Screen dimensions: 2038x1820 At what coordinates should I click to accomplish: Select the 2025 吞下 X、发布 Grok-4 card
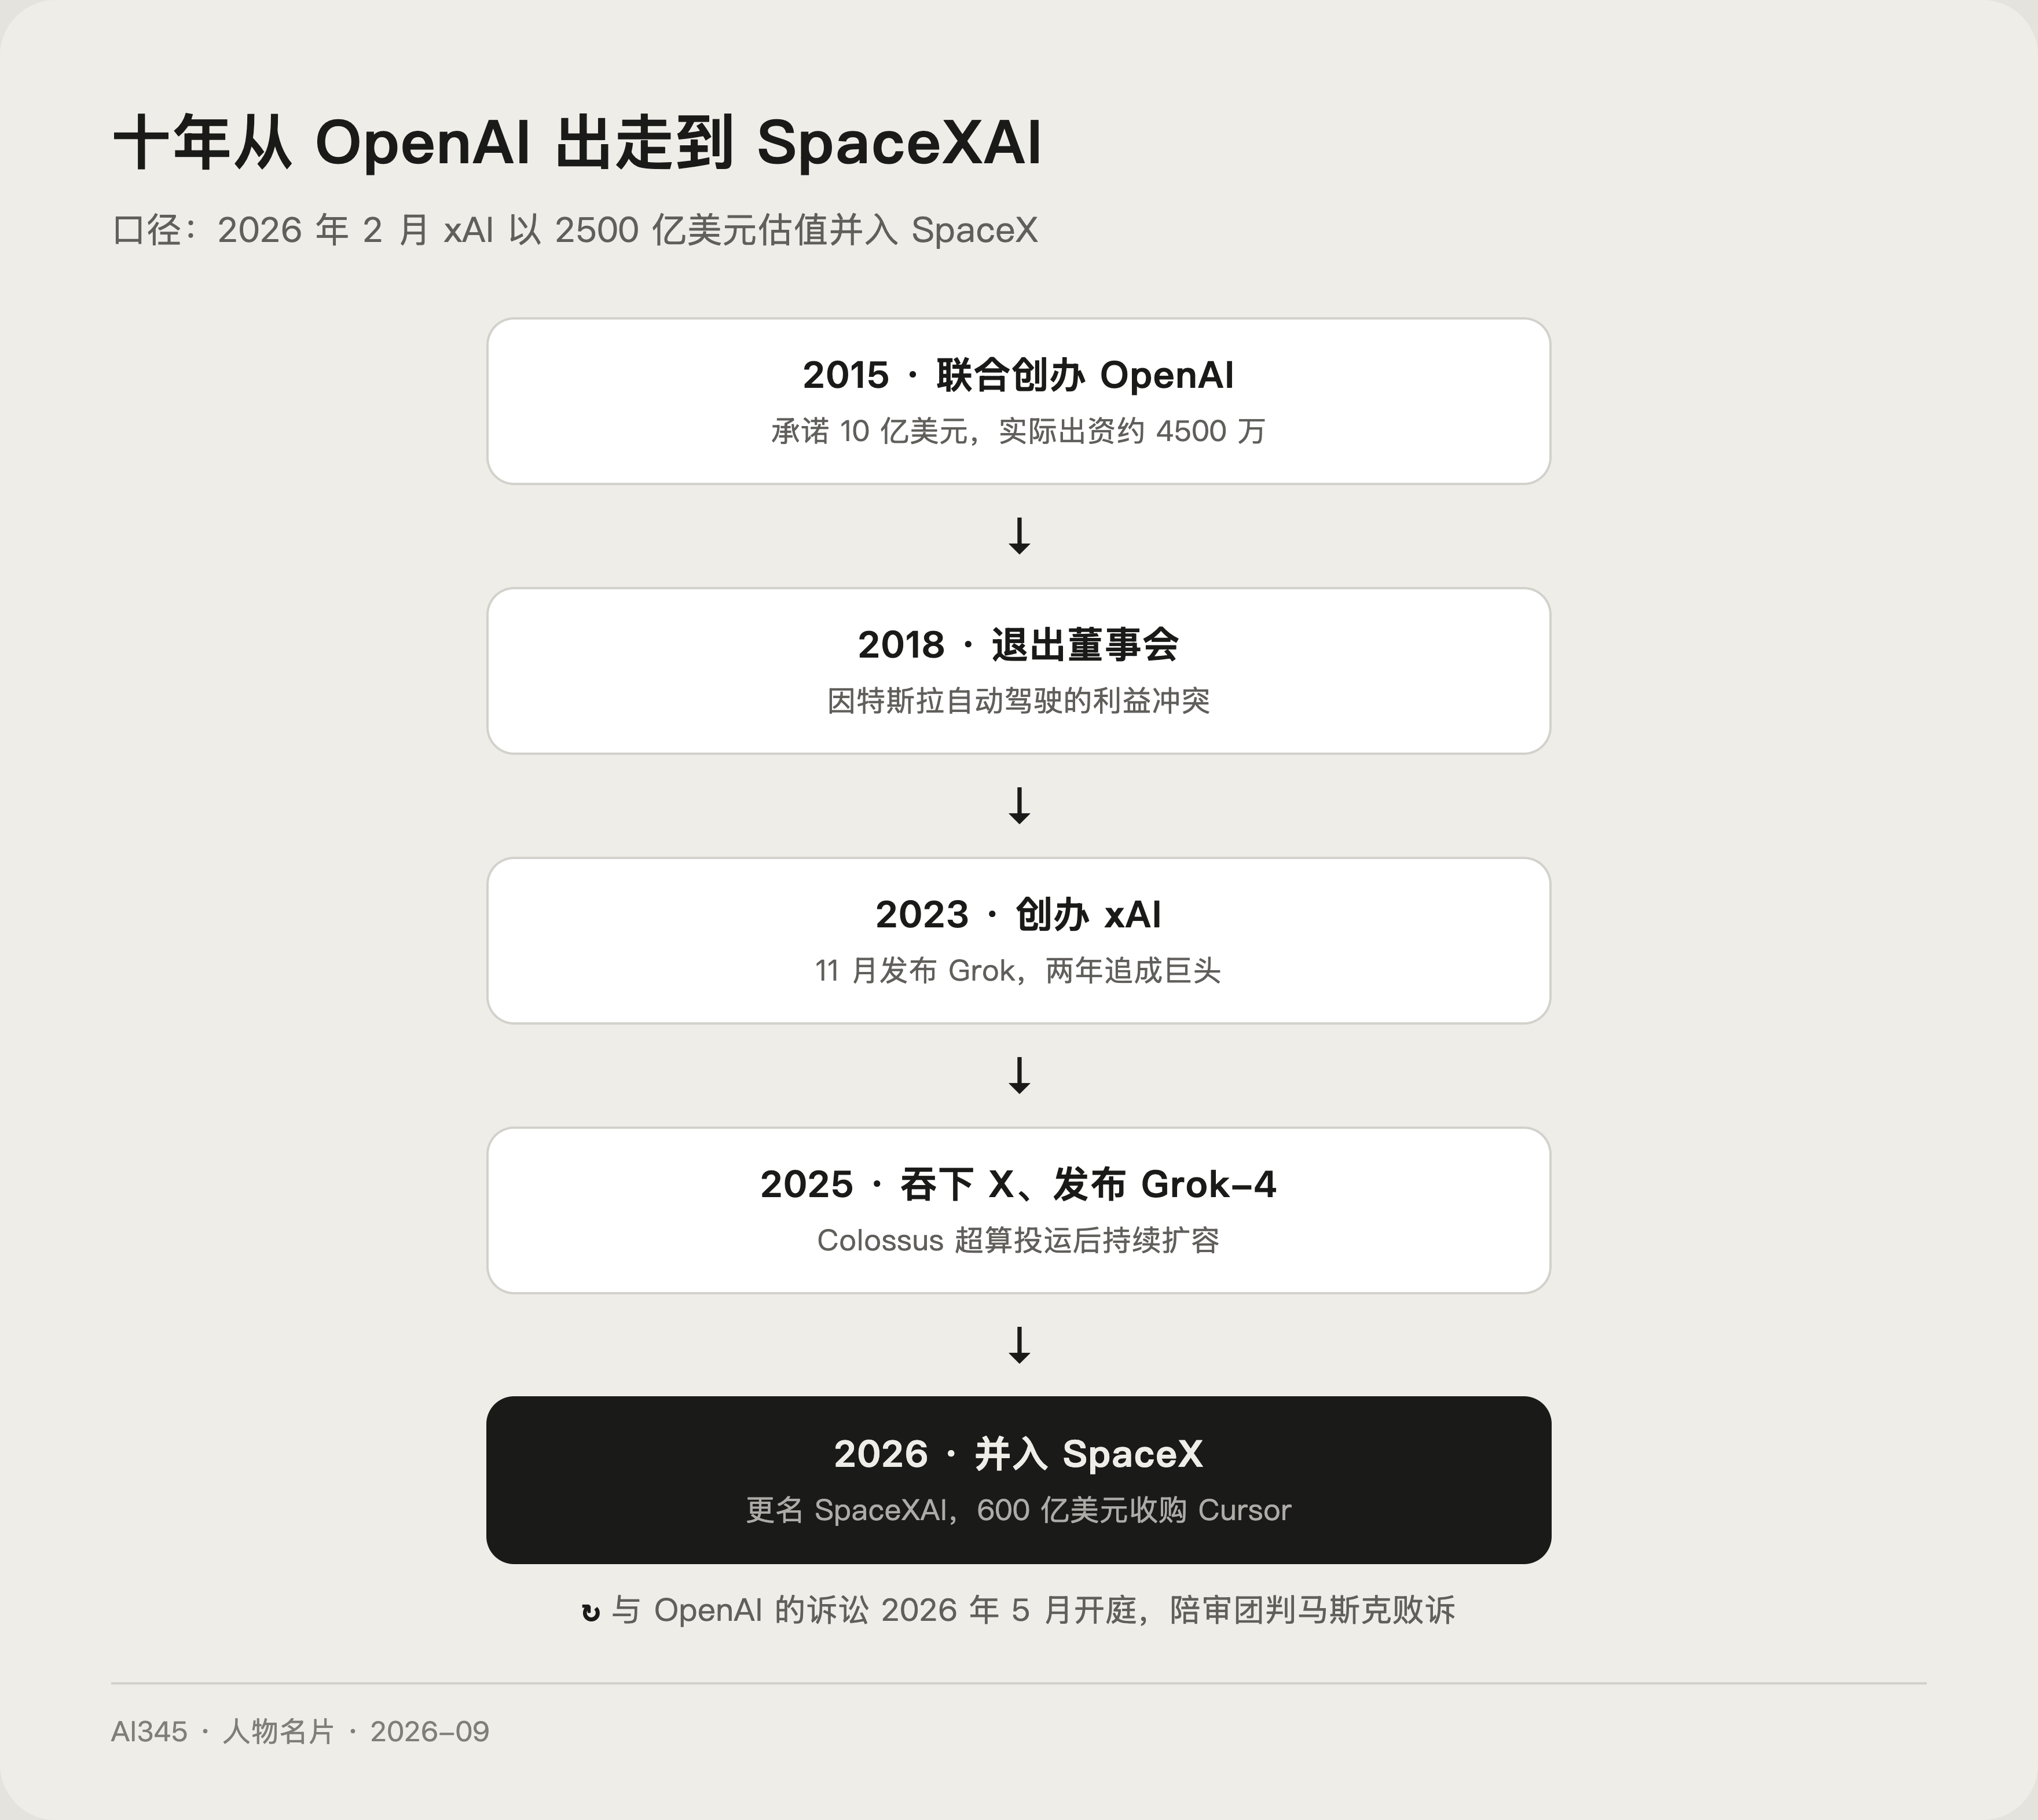1019,1210
